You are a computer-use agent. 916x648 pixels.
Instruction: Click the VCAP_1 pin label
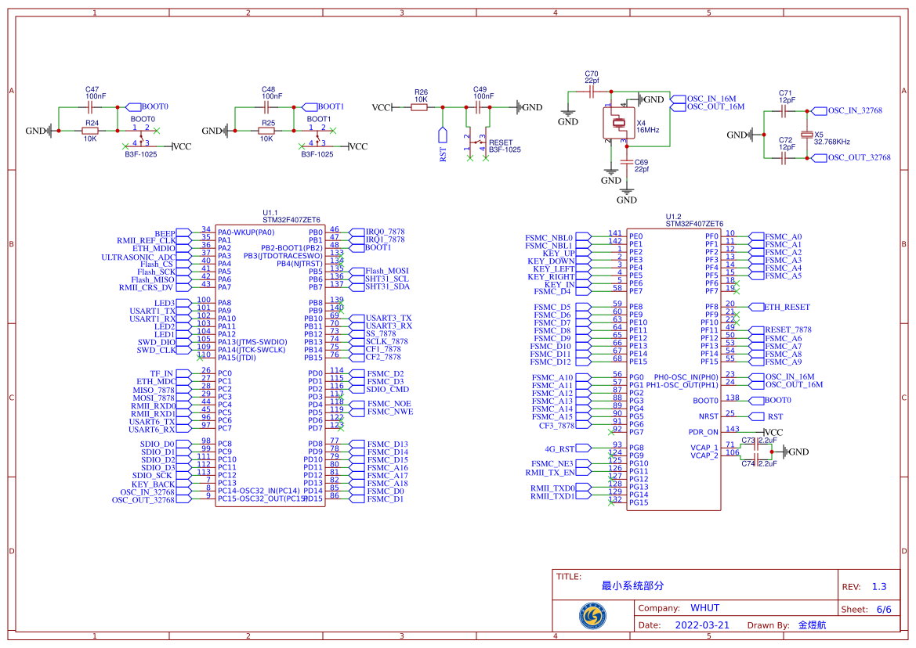pyautogui.click(x=704, y=448)
